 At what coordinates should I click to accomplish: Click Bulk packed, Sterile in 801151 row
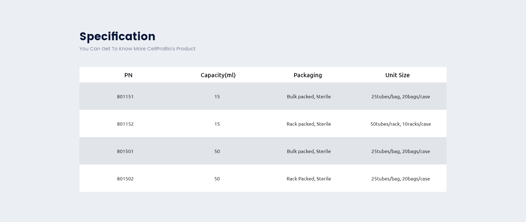coord(309,97)
